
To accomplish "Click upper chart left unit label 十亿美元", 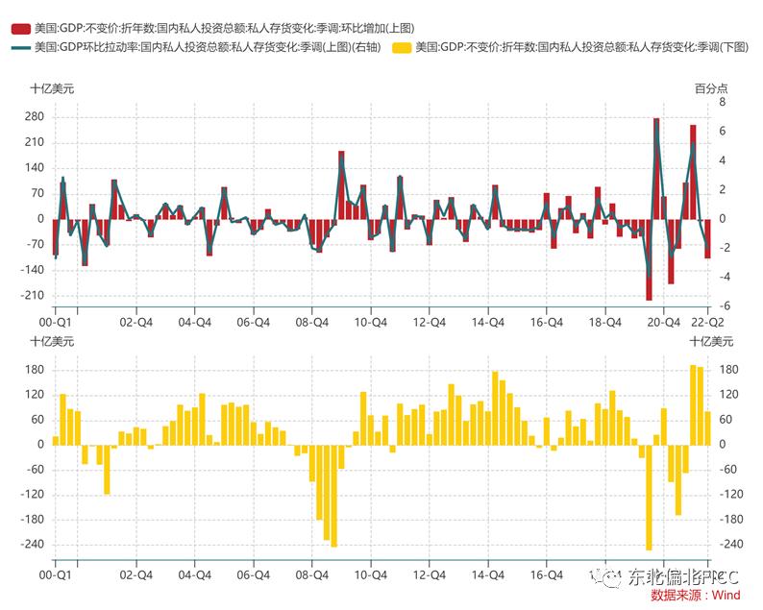I will pos(52,88).
